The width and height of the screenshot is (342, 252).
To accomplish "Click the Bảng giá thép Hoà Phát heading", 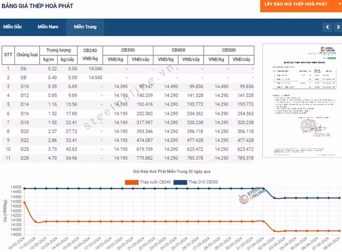I will [x=37, y=6].
